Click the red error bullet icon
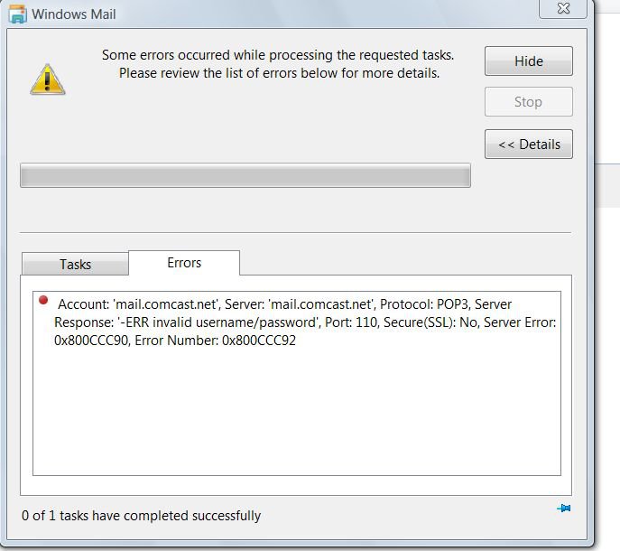Image resolution: width=620 pixels, height=551 pixels. coord(43,300)
